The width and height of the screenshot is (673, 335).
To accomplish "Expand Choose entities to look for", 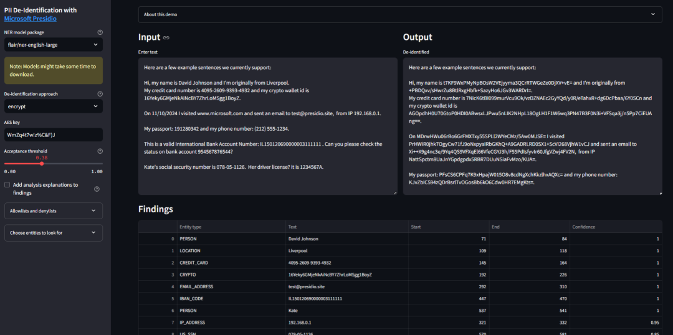I will [53, 233].
